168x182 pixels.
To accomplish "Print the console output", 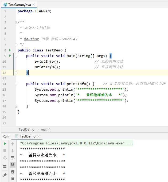I will (x=13, y=172).
